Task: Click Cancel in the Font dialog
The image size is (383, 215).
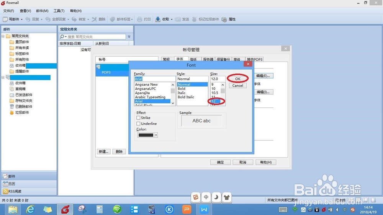Action: 238,86
